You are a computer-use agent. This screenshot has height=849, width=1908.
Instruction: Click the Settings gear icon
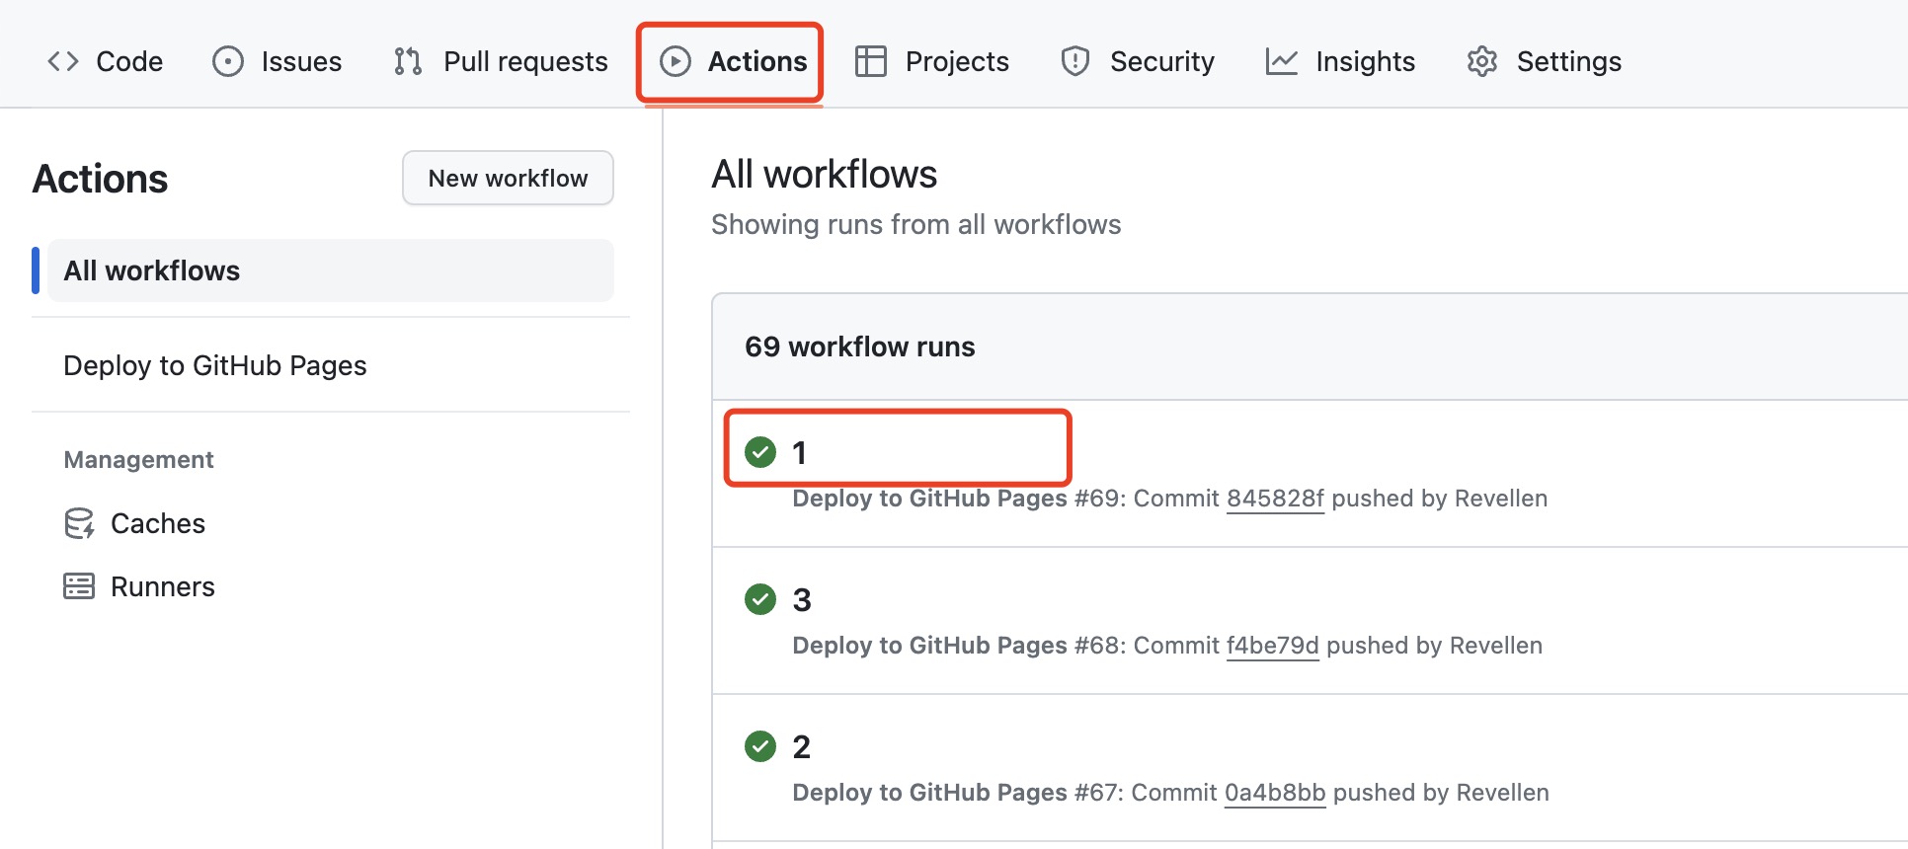click(1481, 61)
